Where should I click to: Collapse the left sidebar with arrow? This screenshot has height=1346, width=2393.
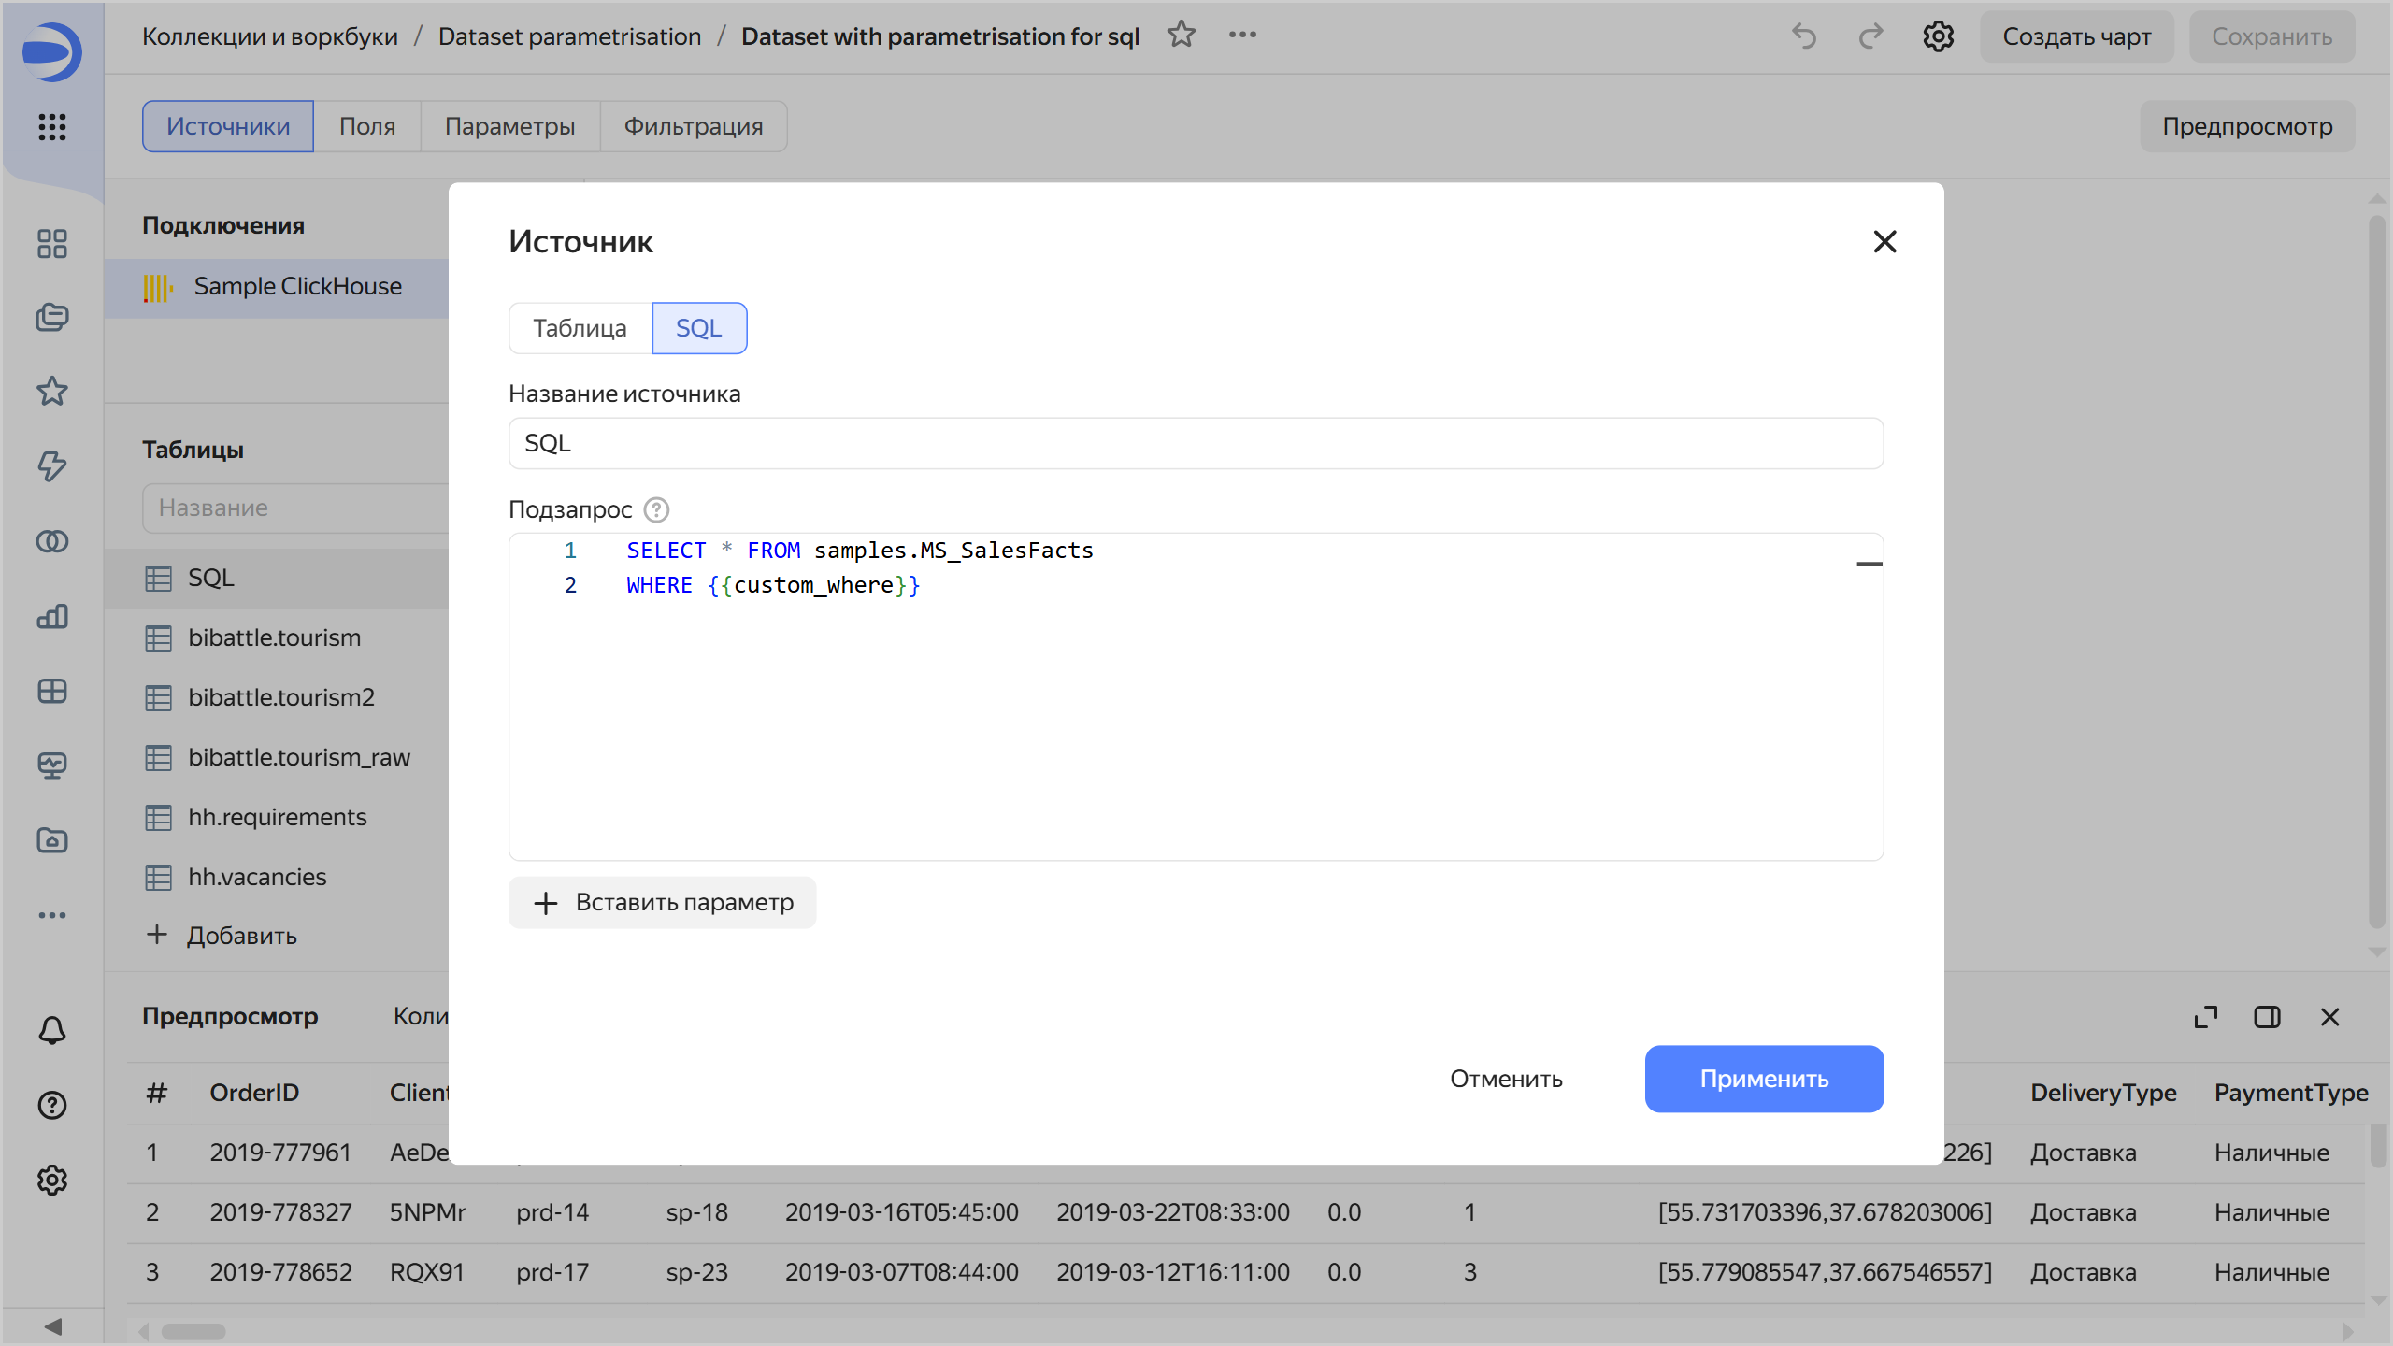pyautogui.click(x=52, y=1326)
